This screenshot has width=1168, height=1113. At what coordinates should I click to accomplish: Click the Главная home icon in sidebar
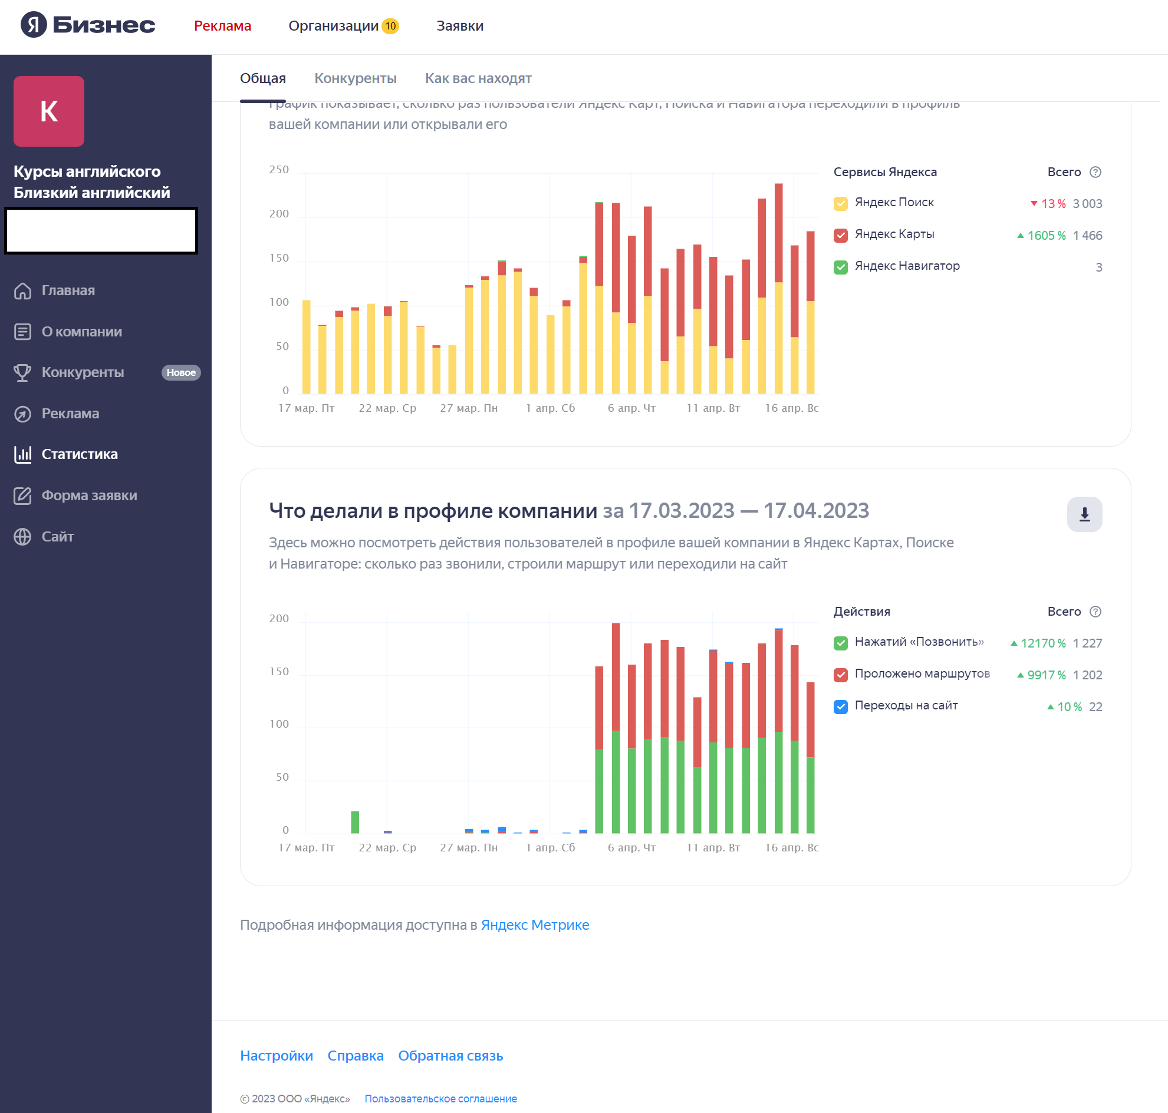pos(22,290)
